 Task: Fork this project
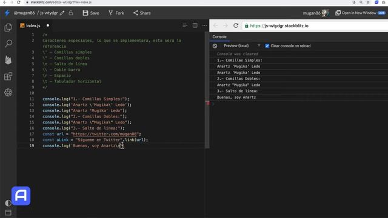click(x=116, y=13)
